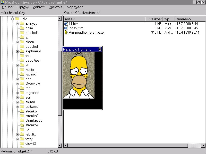Click the Explorer window title bar icon
The height and width of the screenshot is (154, 206).
tap(3, 2)
